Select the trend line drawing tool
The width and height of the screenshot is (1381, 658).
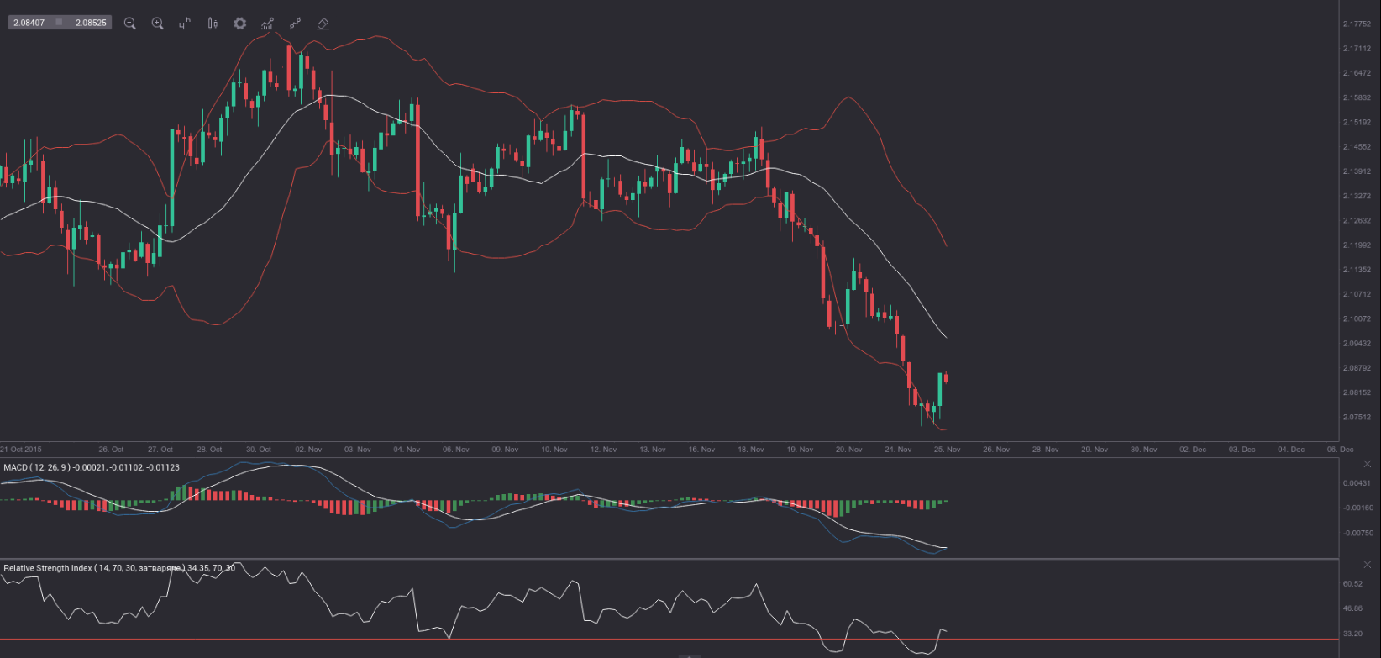coord(295,24)
